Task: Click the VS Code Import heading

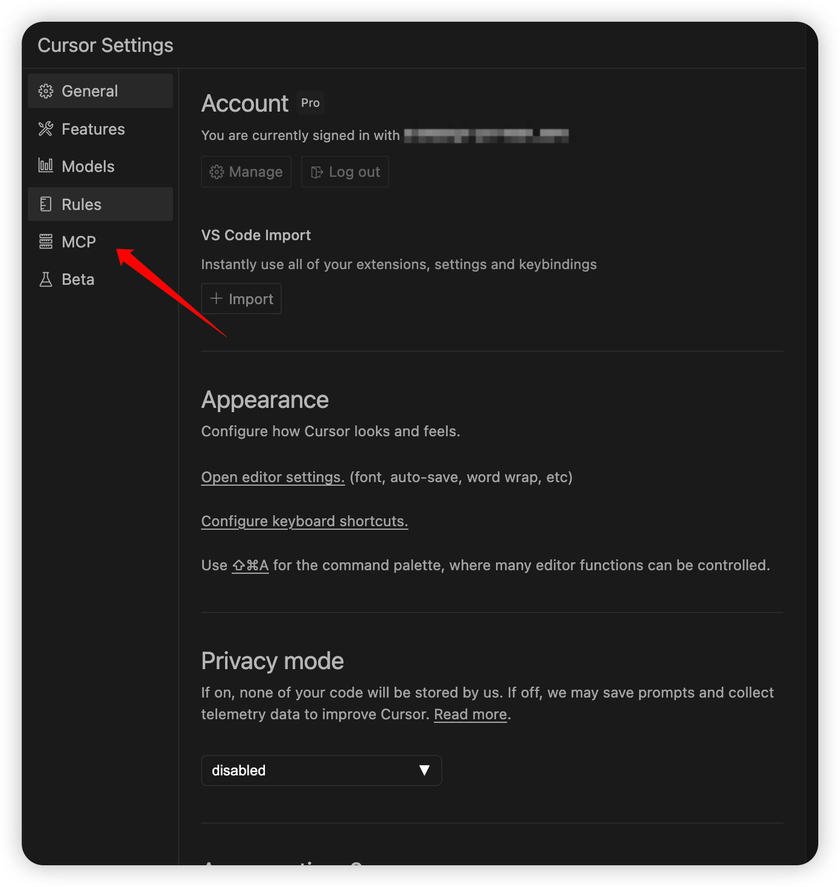Action: (x=256, y=235)
